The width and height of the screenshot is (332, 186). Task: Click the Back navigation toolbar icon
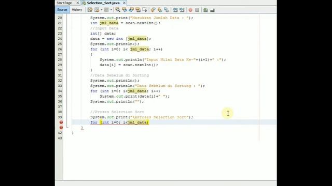(97, 10)
